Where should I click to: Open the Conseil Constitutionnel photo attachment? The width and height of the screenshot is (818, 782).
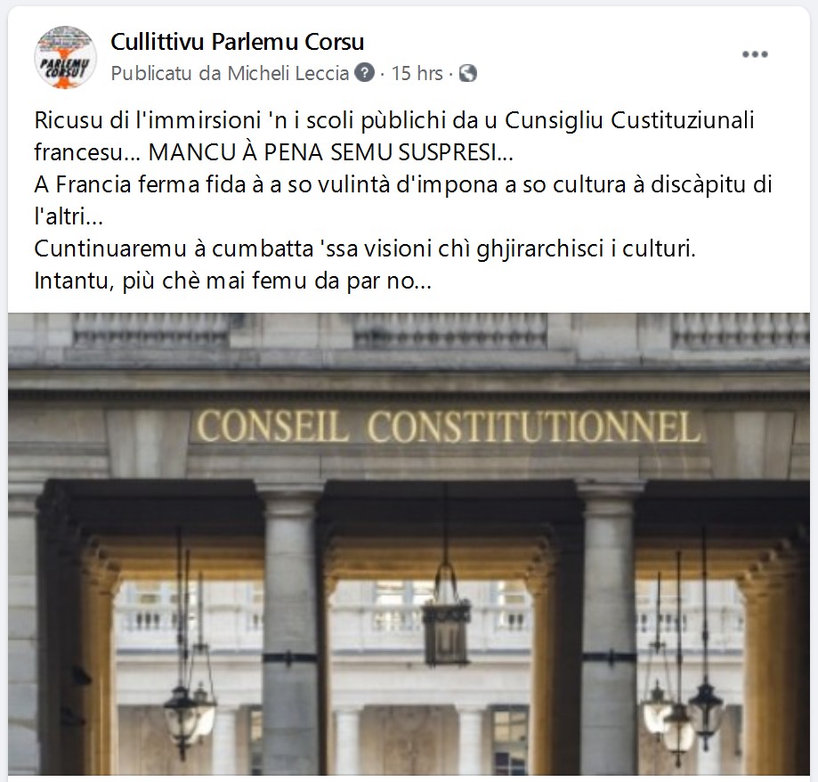coord(409,543)
